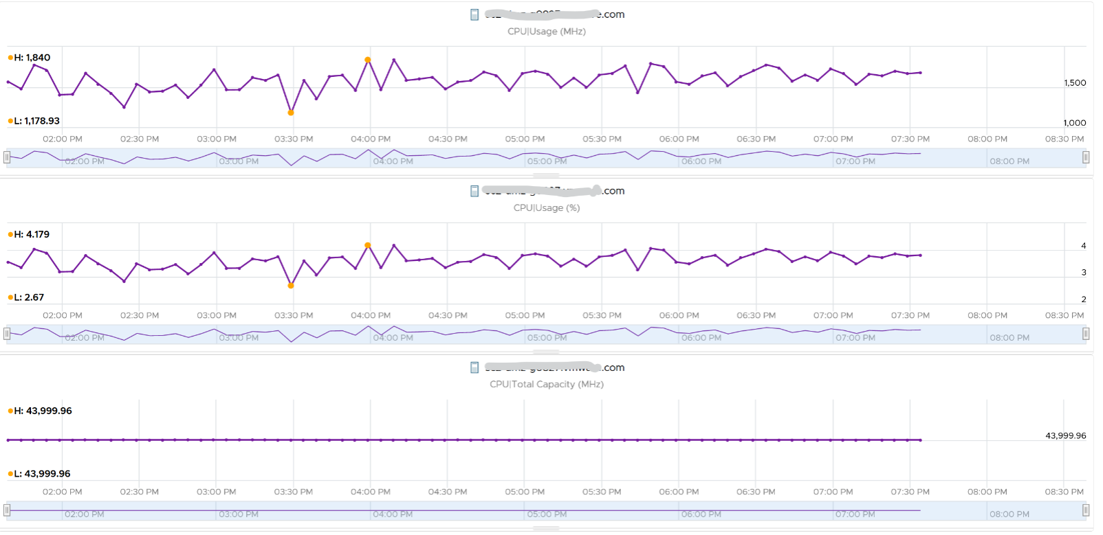The image size is (1103, 535).
Task: Click the orange high point in CPU|Usage (%) chart
Action: pos(368,245)
